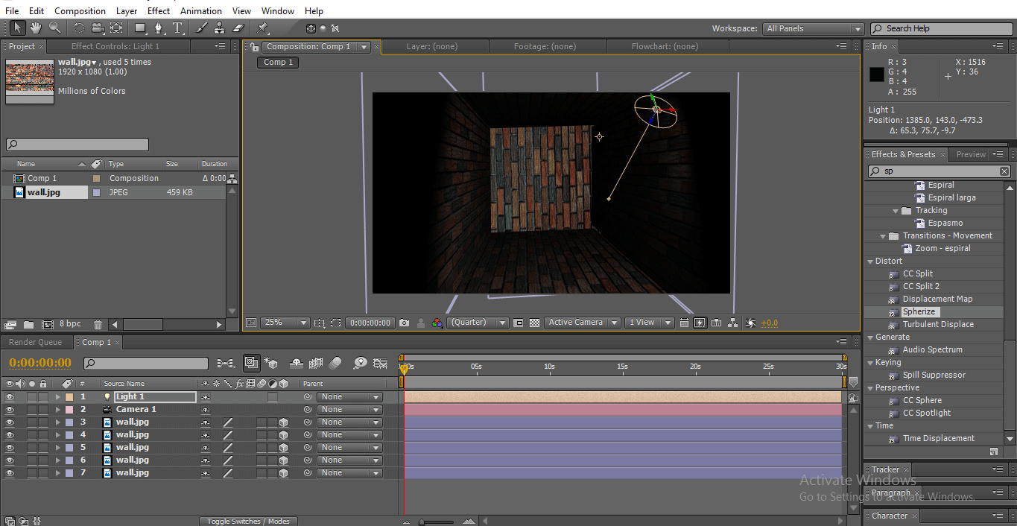Open the Animation menu

pos(200,11)
